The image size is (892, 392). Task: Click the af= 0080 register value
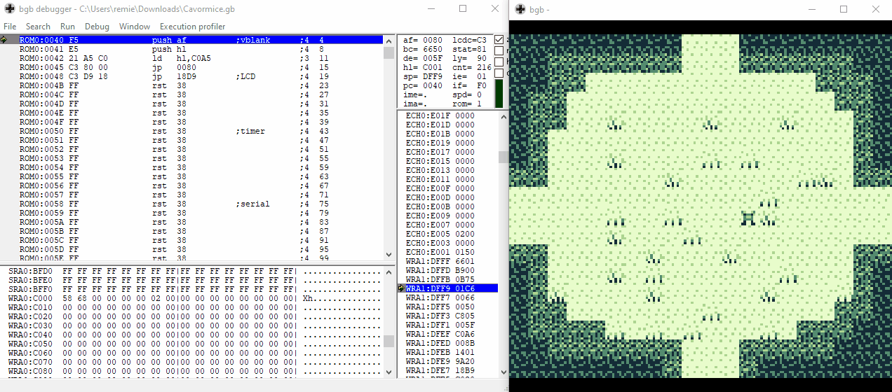pyautogui.click(x=423, y=40)
